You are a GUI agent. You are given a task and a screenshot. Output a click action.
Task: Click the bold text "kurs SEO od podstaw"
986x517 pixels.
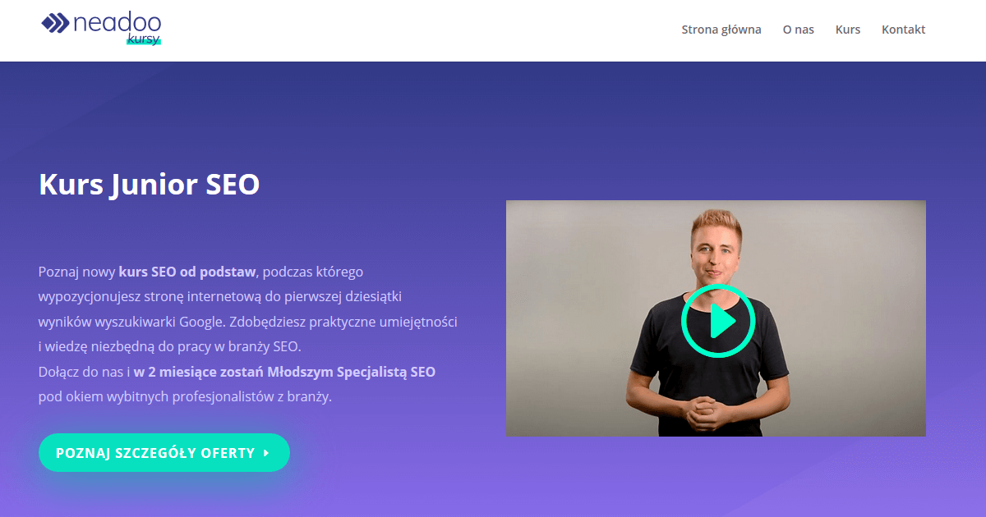click(188, 271)
